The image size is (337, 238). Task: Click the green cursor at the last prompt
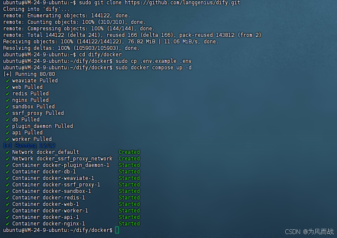[117, 230]
